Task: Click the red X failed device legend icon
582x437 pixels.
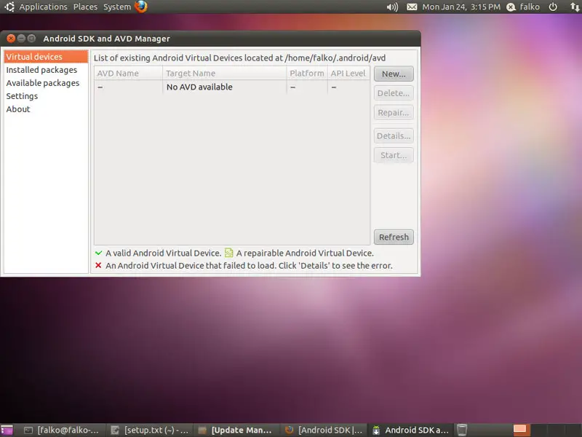Action: pyautogui.click(x=98, y=265)
